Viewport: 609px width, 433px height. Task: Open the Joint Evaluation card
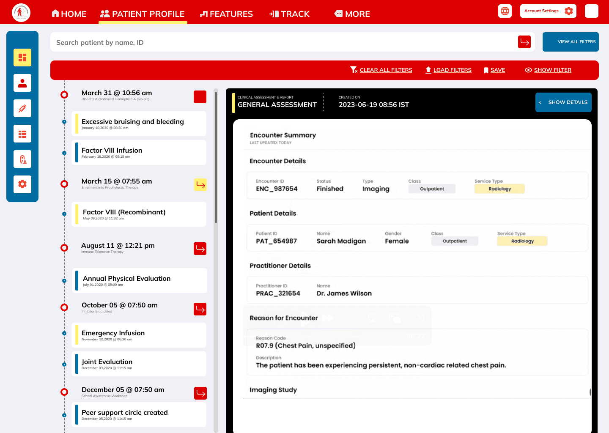coord(139,364)
